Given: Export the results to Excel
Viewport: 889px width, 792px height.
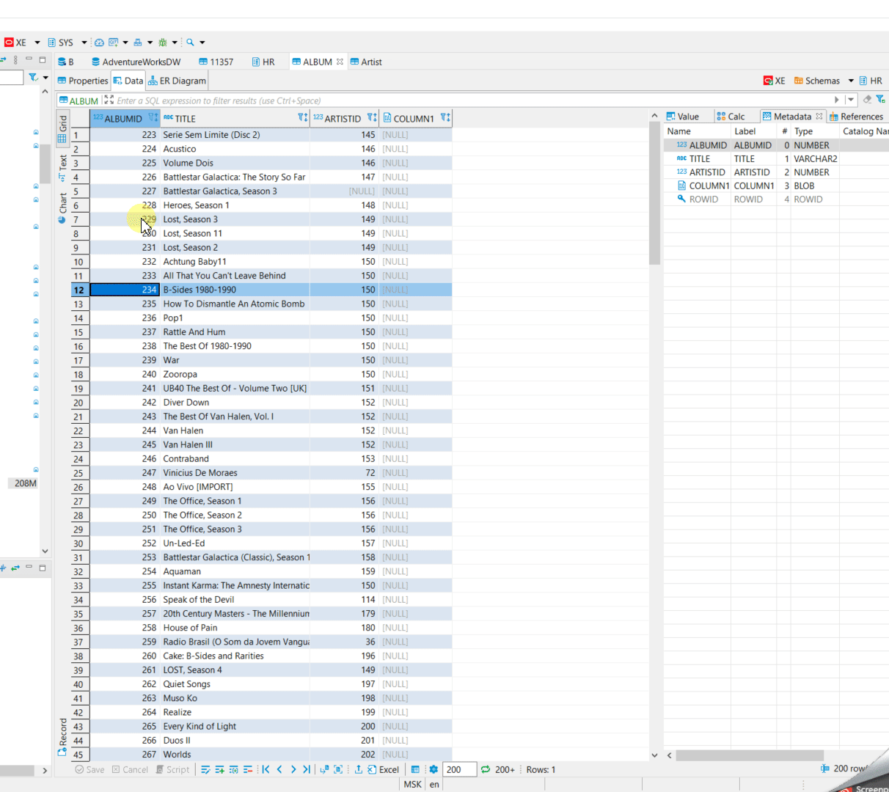Looking at the screenshot, I should pos(384,769).
